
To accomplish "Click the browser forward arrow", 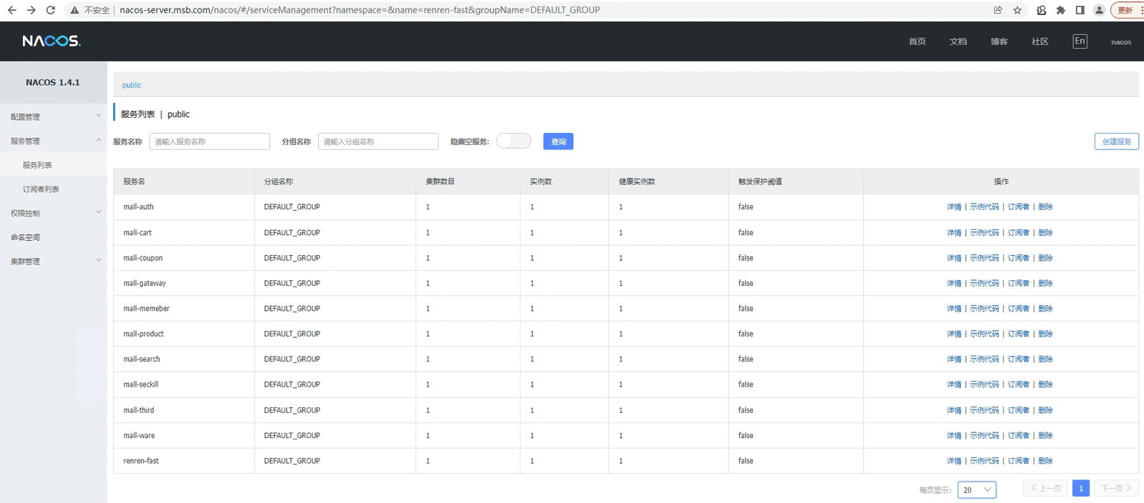I will point(31,10).
